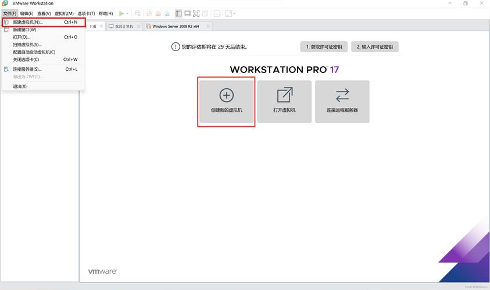Choose 关闭选项卡(C) menu entry
490x290 pixels.
coord(44,60)
